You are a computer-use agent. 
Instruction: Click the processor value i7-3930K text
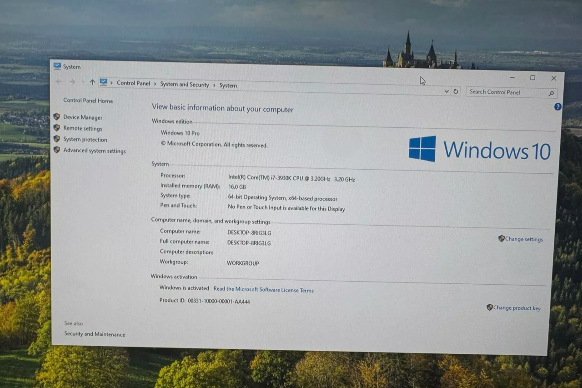291,179
